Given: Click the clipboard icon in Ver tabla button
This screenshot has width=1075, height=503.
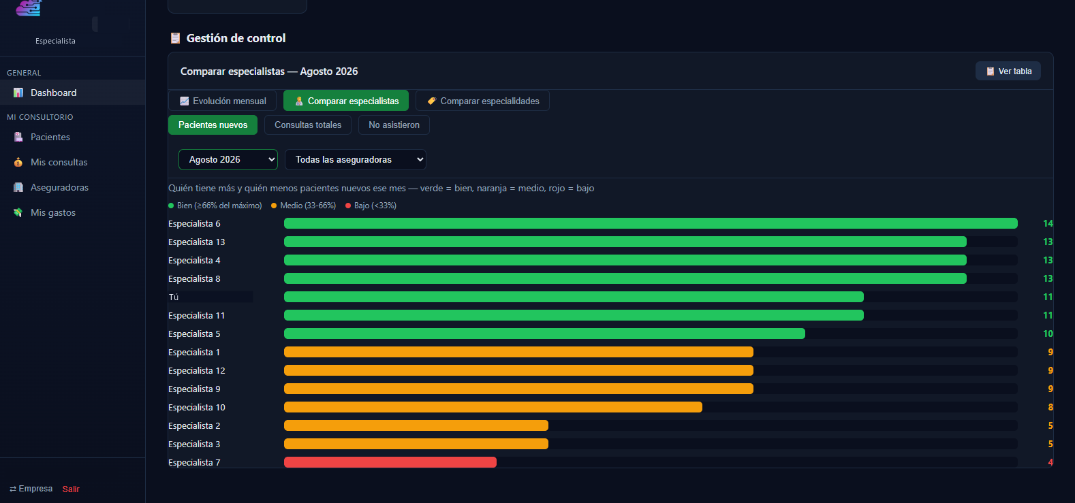Looking at the screenshot, I should pos(991,71).
